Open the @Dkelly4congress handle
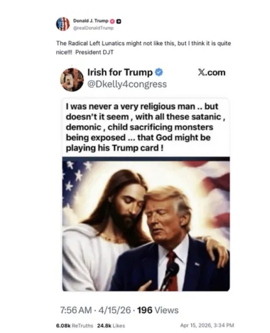This screenshot has width=270, height=333. (x=127, y=84)
